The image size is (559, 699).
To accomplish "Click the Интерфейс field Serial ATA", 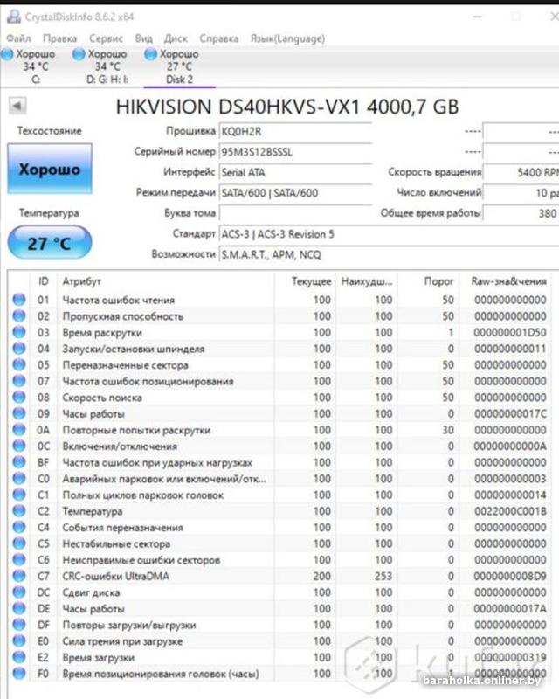I will 295,172.
